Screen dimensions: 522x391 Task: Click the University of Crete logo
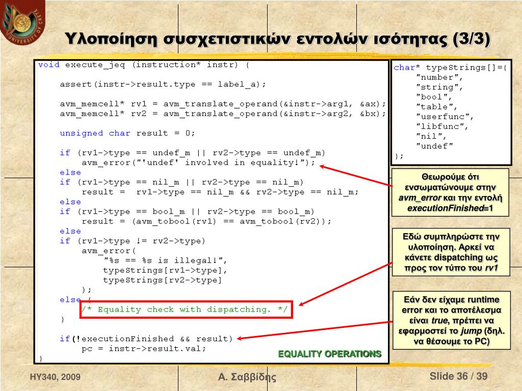pyautogui.click(x=22, y=22)
